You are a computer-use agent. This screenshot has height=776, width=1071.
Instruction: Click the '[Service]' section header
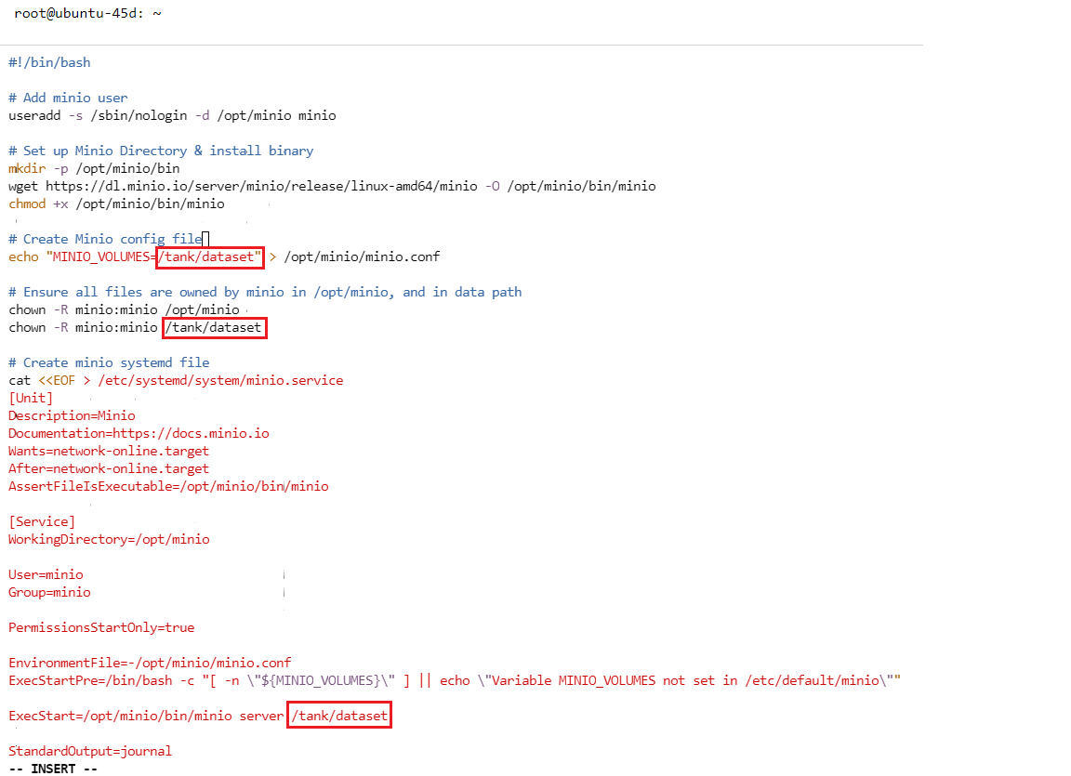coord(42,521)
